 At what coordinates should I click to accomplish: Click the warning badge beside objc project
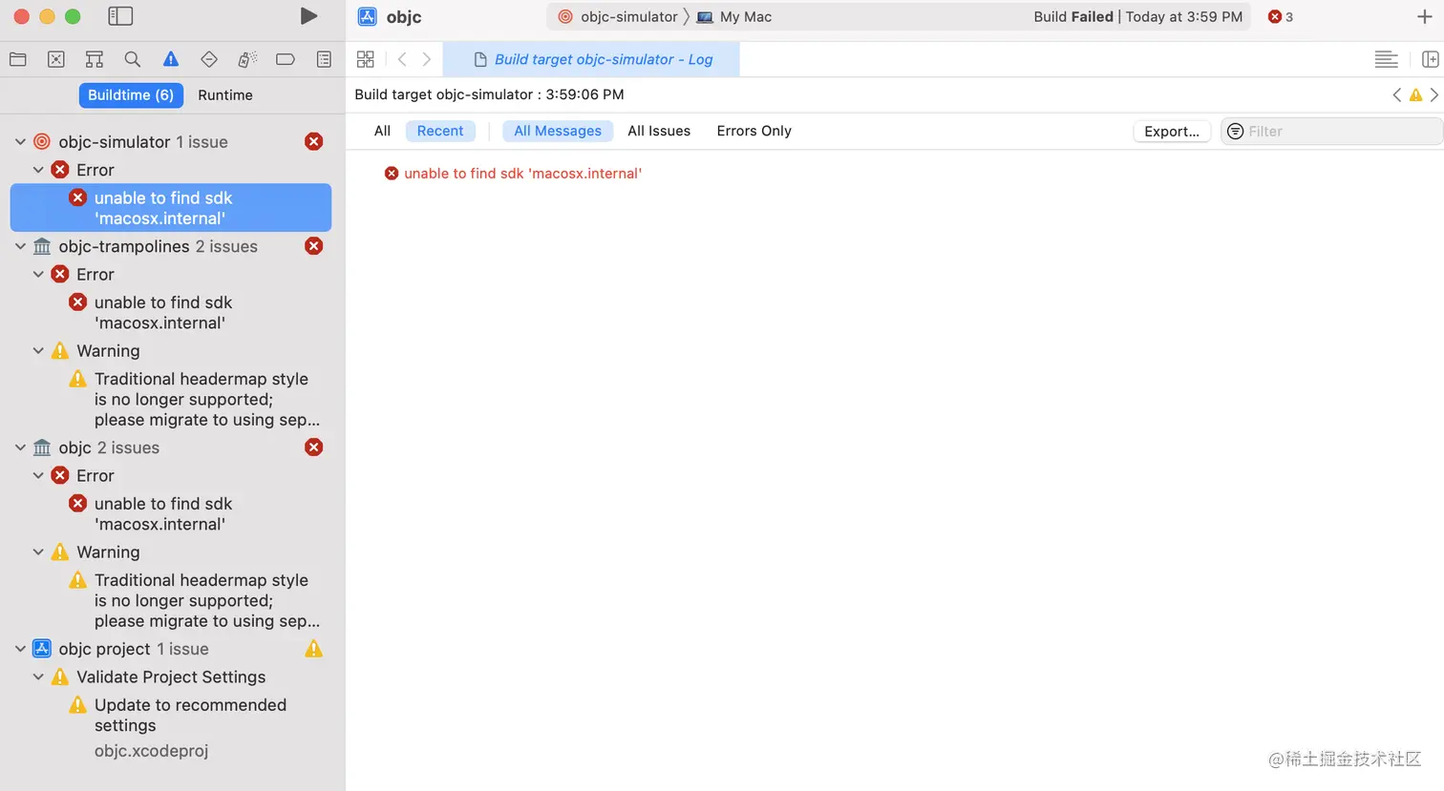coord(313,649)
